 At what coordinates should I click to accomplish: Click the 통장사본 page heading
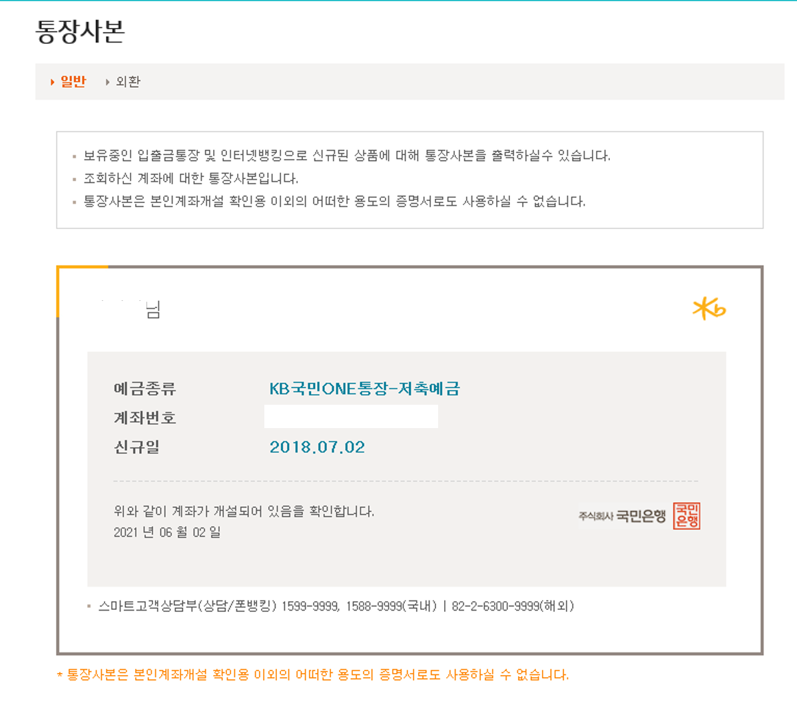[x=80, y=31]
